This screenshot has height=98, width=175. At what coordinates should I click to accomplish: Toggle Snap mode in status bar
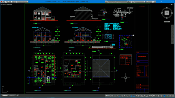pyautogui.click(x=115, y=96)
